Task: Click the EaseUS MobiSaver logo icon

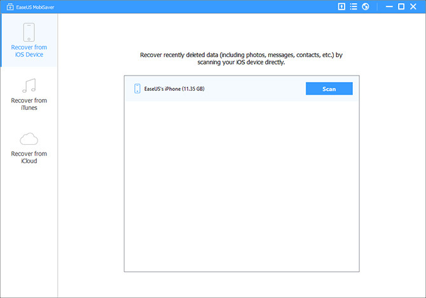Action: [x=7, y=6]
